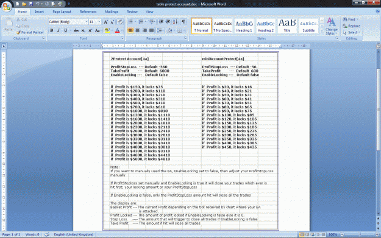381x238 pixels.
Task: Click Replace in Editing group
Action: pos(351,26)
